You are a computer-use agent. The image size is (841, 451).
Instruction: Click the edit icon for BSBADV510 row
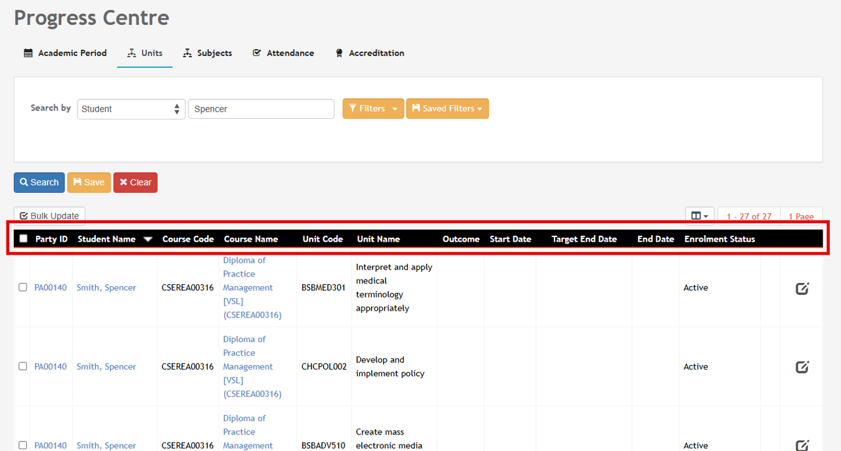click(x=802, y=445)
